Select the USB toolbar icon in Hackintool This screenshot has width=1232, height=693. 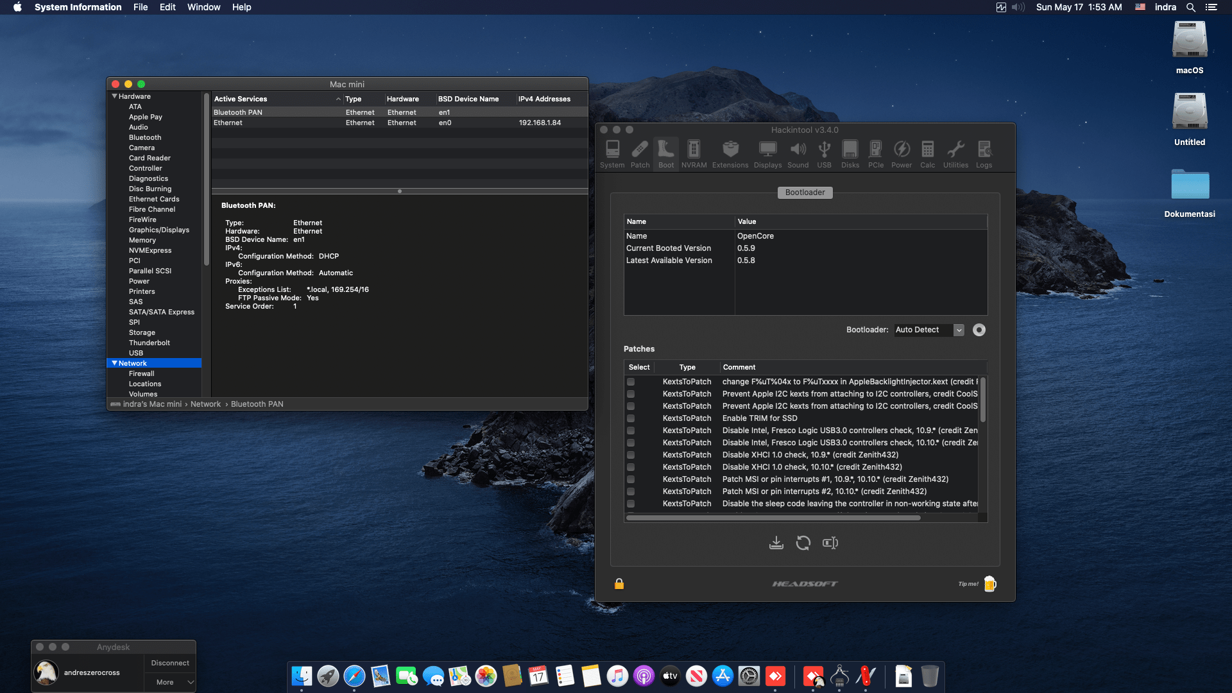824,155
